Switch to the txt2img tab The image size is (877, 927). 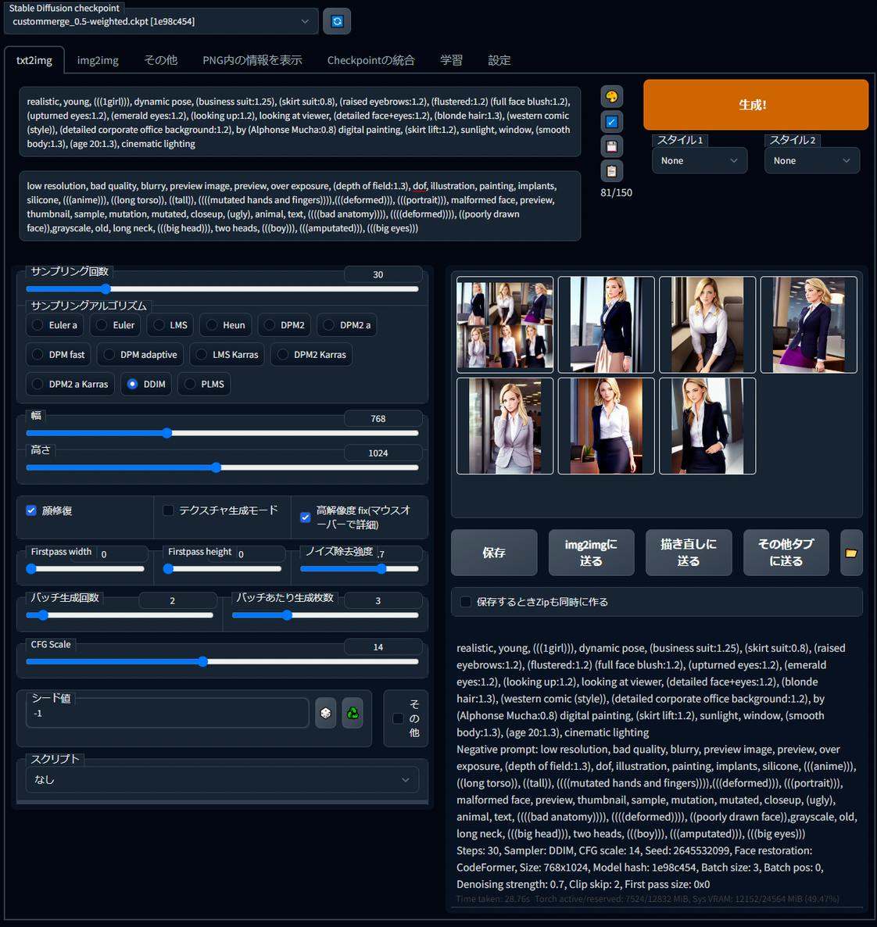(x=34, y=60)
